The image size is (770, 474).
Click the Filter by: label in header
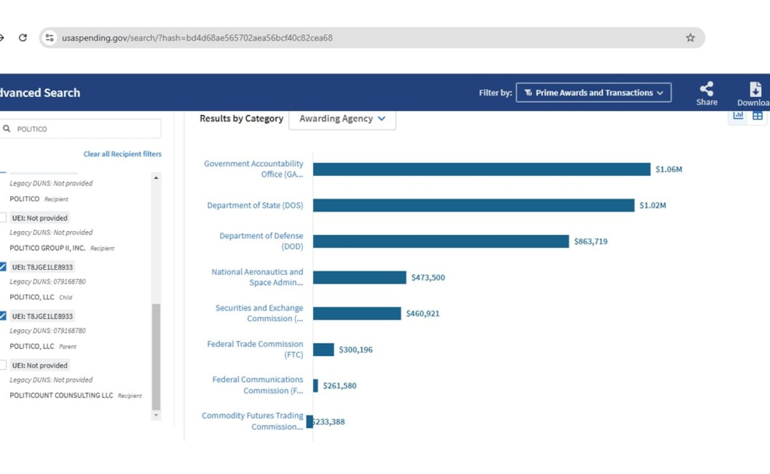(495, 93)
